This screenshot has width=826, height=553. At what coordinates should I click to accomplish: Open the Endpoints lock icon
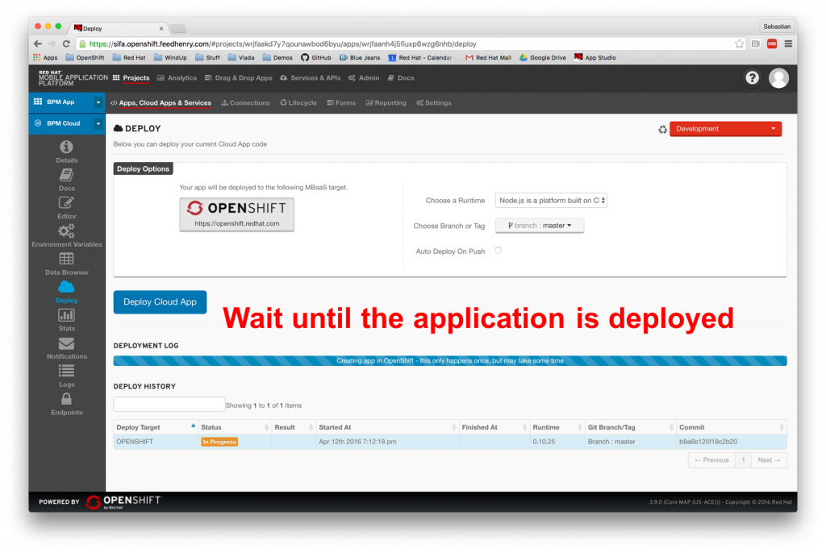pos(66,399)
